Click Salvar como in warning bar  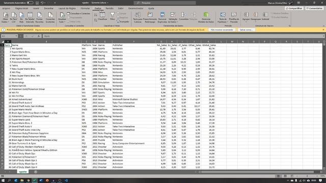pos(246,30)
